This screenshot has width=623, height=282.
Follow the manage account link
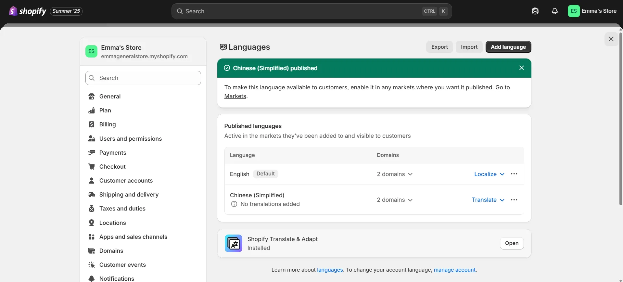[x=454, y=270]
